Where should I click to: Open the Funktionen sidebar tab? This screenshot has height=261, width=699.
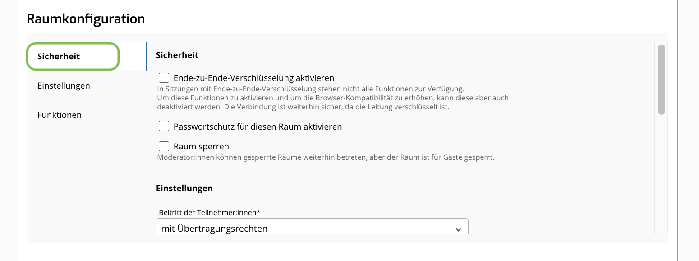[60, 115]
